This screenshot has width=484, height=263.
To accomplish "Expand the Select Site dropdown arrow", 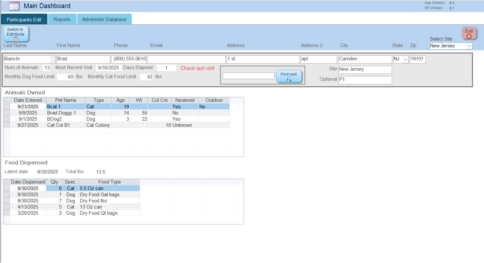I will coord(469,46).
